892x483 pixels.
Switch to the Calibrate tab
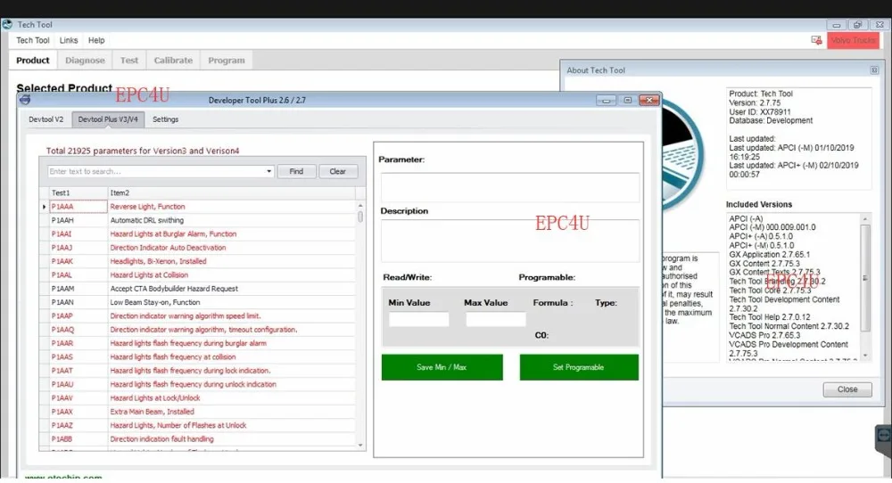coord(173,61)
